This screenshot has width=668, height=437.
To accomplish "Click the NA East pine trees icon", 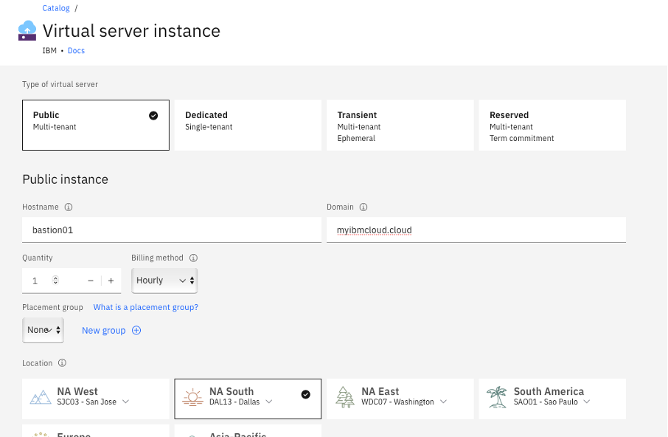I will pyautogui.click(x=344, y=397).
